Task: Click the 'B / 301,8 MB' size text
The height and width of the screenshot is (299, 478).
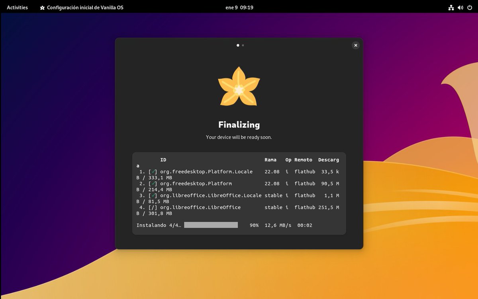Action: click(154, 214)
